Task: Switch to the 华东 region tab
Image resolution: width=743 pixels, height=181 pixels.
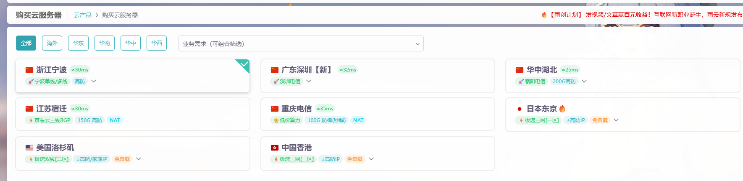Action: pyautogui.click(x=78, y=43)
